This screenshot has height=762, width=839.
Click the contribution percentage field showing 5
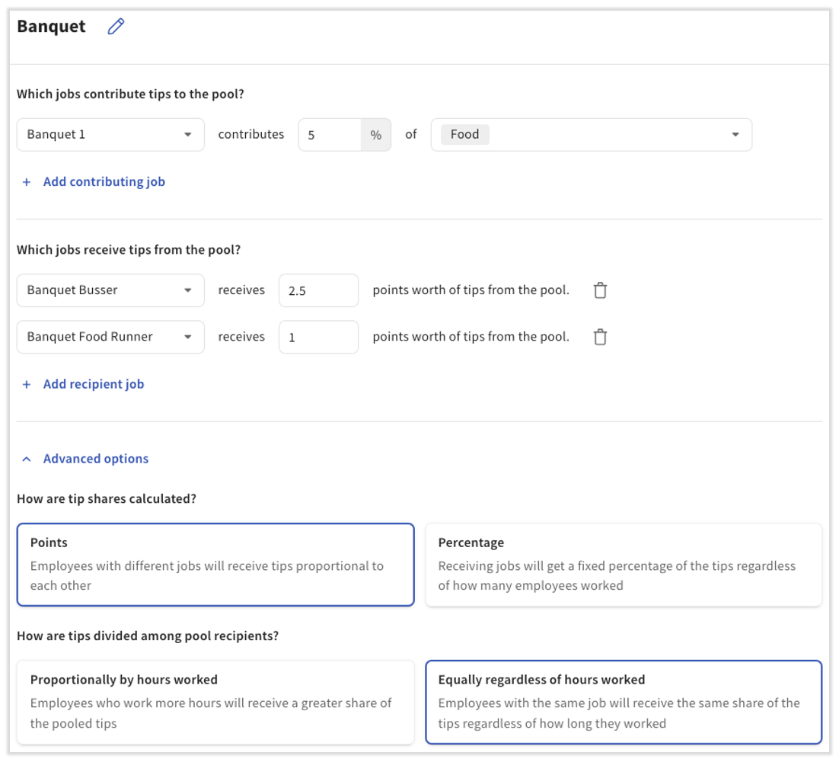[x=329, y=135]
